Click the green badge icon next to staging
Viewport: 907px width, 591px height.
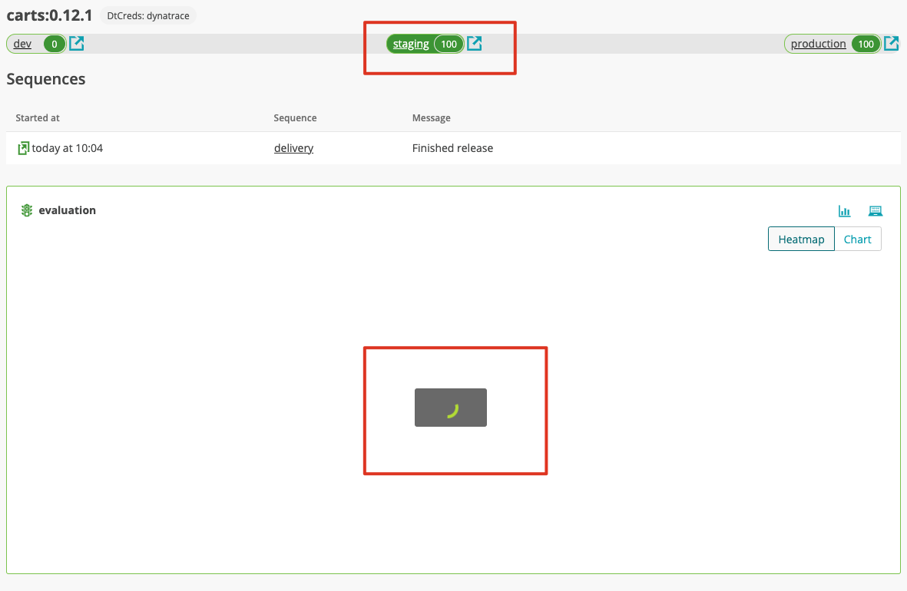click(x=449, y=44)
